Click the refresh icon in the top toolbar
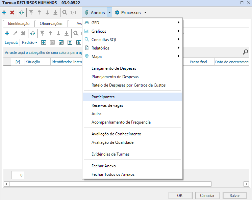This screenshot has height=200, width=252. 22,13
